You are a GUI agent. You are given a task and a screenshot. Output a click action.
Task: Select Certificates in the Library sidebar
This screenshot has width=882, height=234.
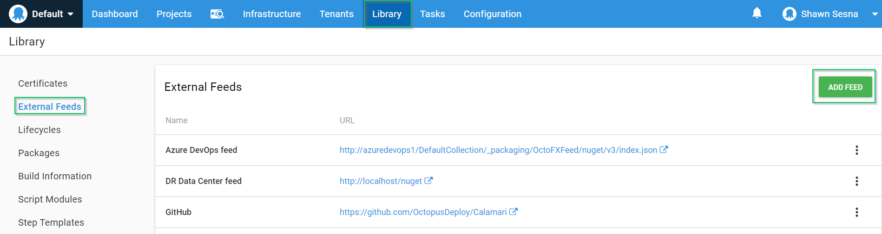pos(43,83)
